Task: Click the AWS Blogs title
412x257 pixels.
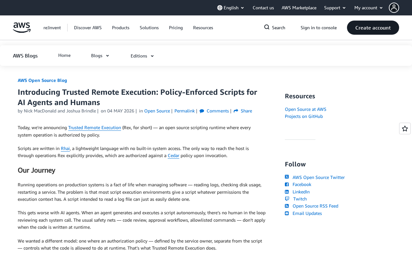Action: click(25, 56)
